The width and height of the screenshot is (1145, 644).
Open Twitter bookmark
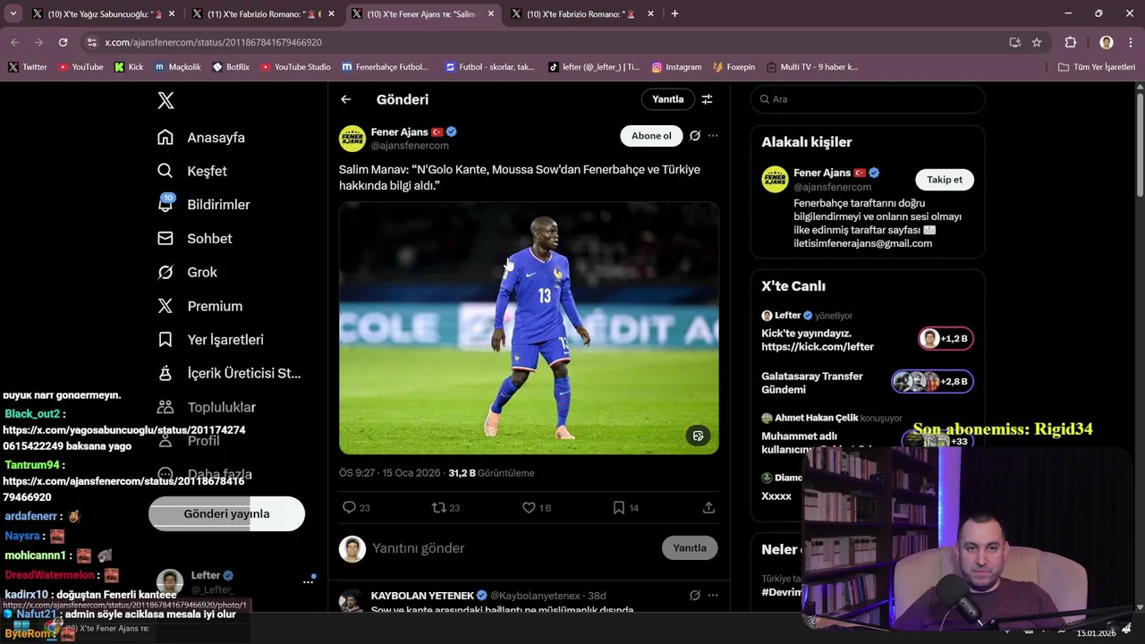28,67
